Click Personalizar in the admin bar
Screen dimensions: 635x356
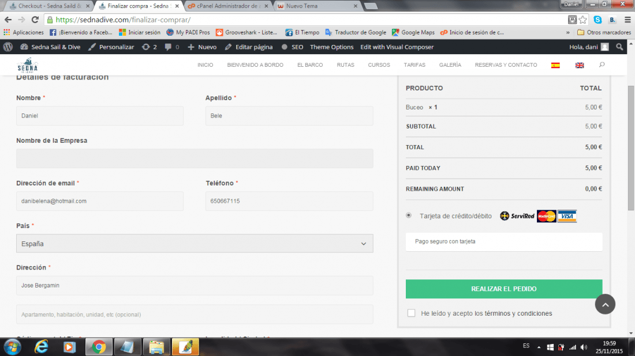point(111,47)
